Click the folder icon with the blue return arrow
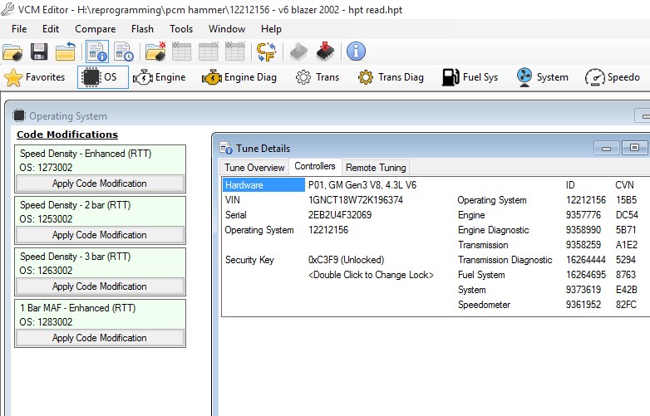Screen dimensions: 650x416 (66, 51)
